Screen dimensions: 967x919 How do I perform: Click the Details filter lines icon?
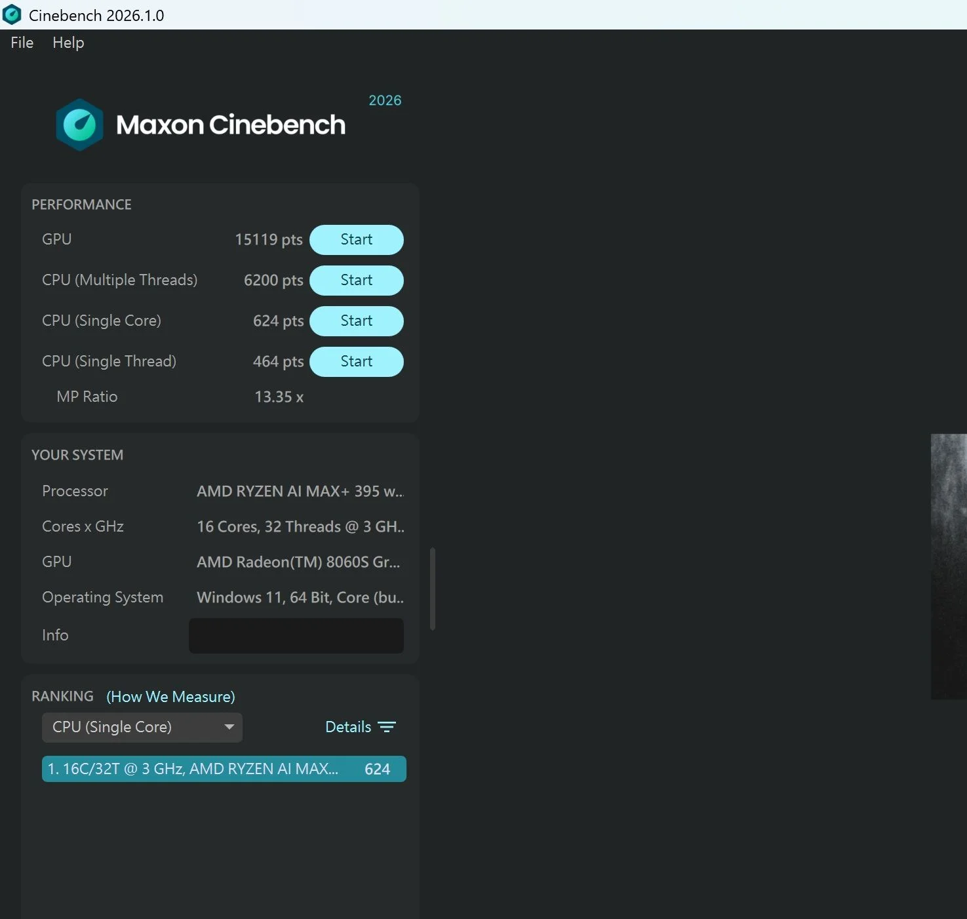(387, 727)
